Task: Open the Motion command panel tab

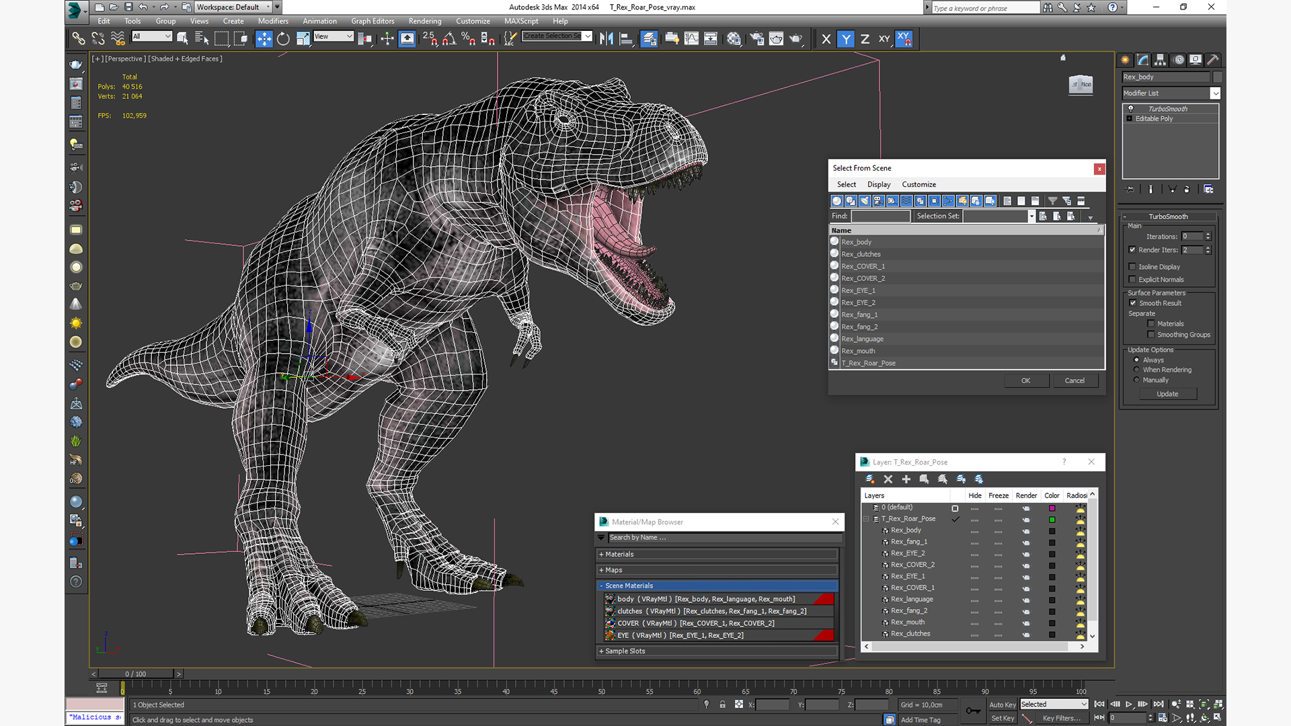Action: 1179,60
